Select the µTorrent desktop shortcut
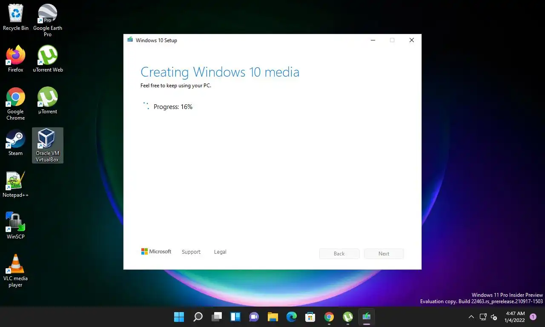545x327 pixels. 48,101
